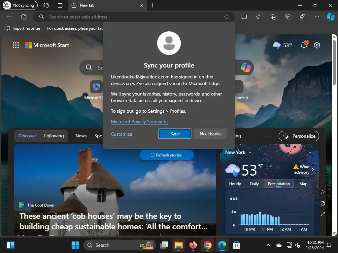Open Google Chrome from taskbar

tap(207, 245)
